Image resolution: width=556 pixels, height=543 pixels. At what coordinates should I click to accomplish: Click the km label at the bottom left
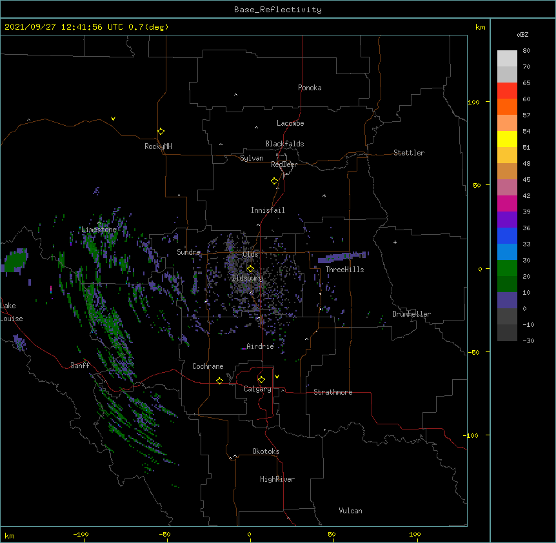click(x=10, y=535)
